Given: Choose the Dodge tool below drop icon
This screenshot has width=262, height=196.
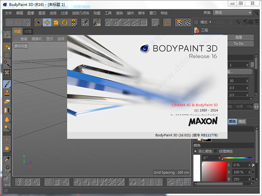Looking at the screenshot, I should pyautogui.click(x=7, y=128).
